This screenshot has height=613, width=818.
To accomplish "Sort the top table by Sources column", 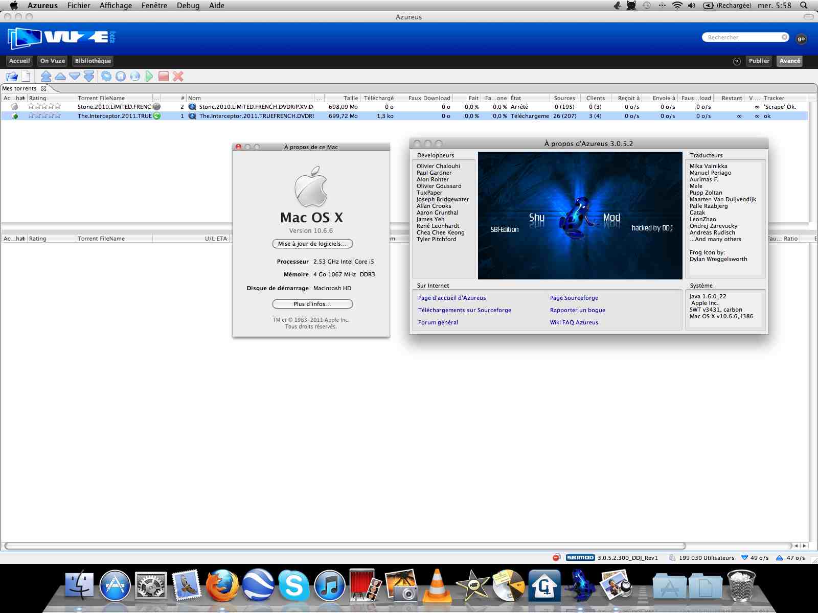I will [564, 98].
